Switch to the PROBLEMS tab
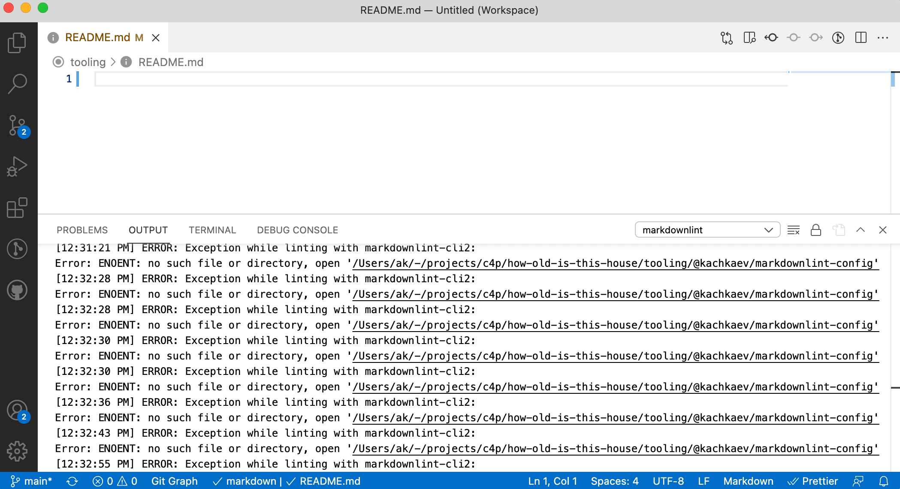The image size is (900, 489). click(82, 230)
